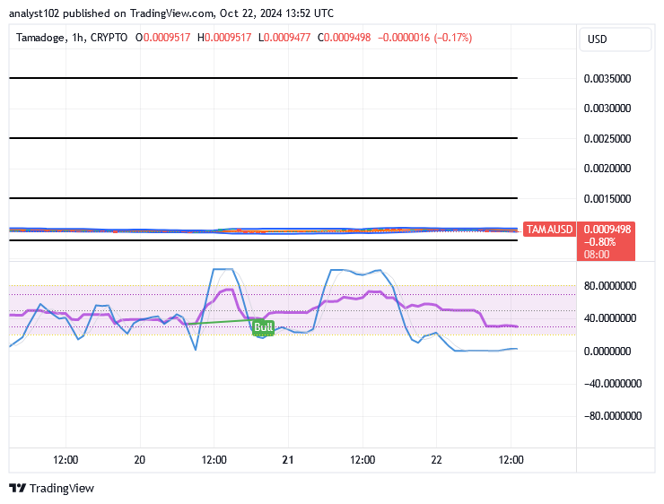Click the TradingView brand text
664x504 pixels.
[x=61, y=489]
